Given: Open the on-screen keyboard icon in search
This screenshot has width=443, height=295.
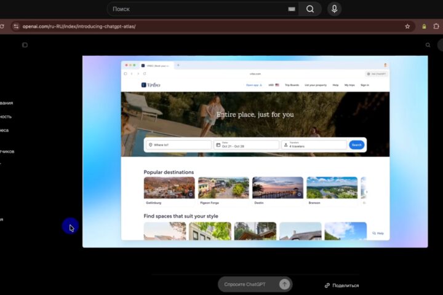Looking at the screenshot, I should pyautogui.click(x=292, y=9).
